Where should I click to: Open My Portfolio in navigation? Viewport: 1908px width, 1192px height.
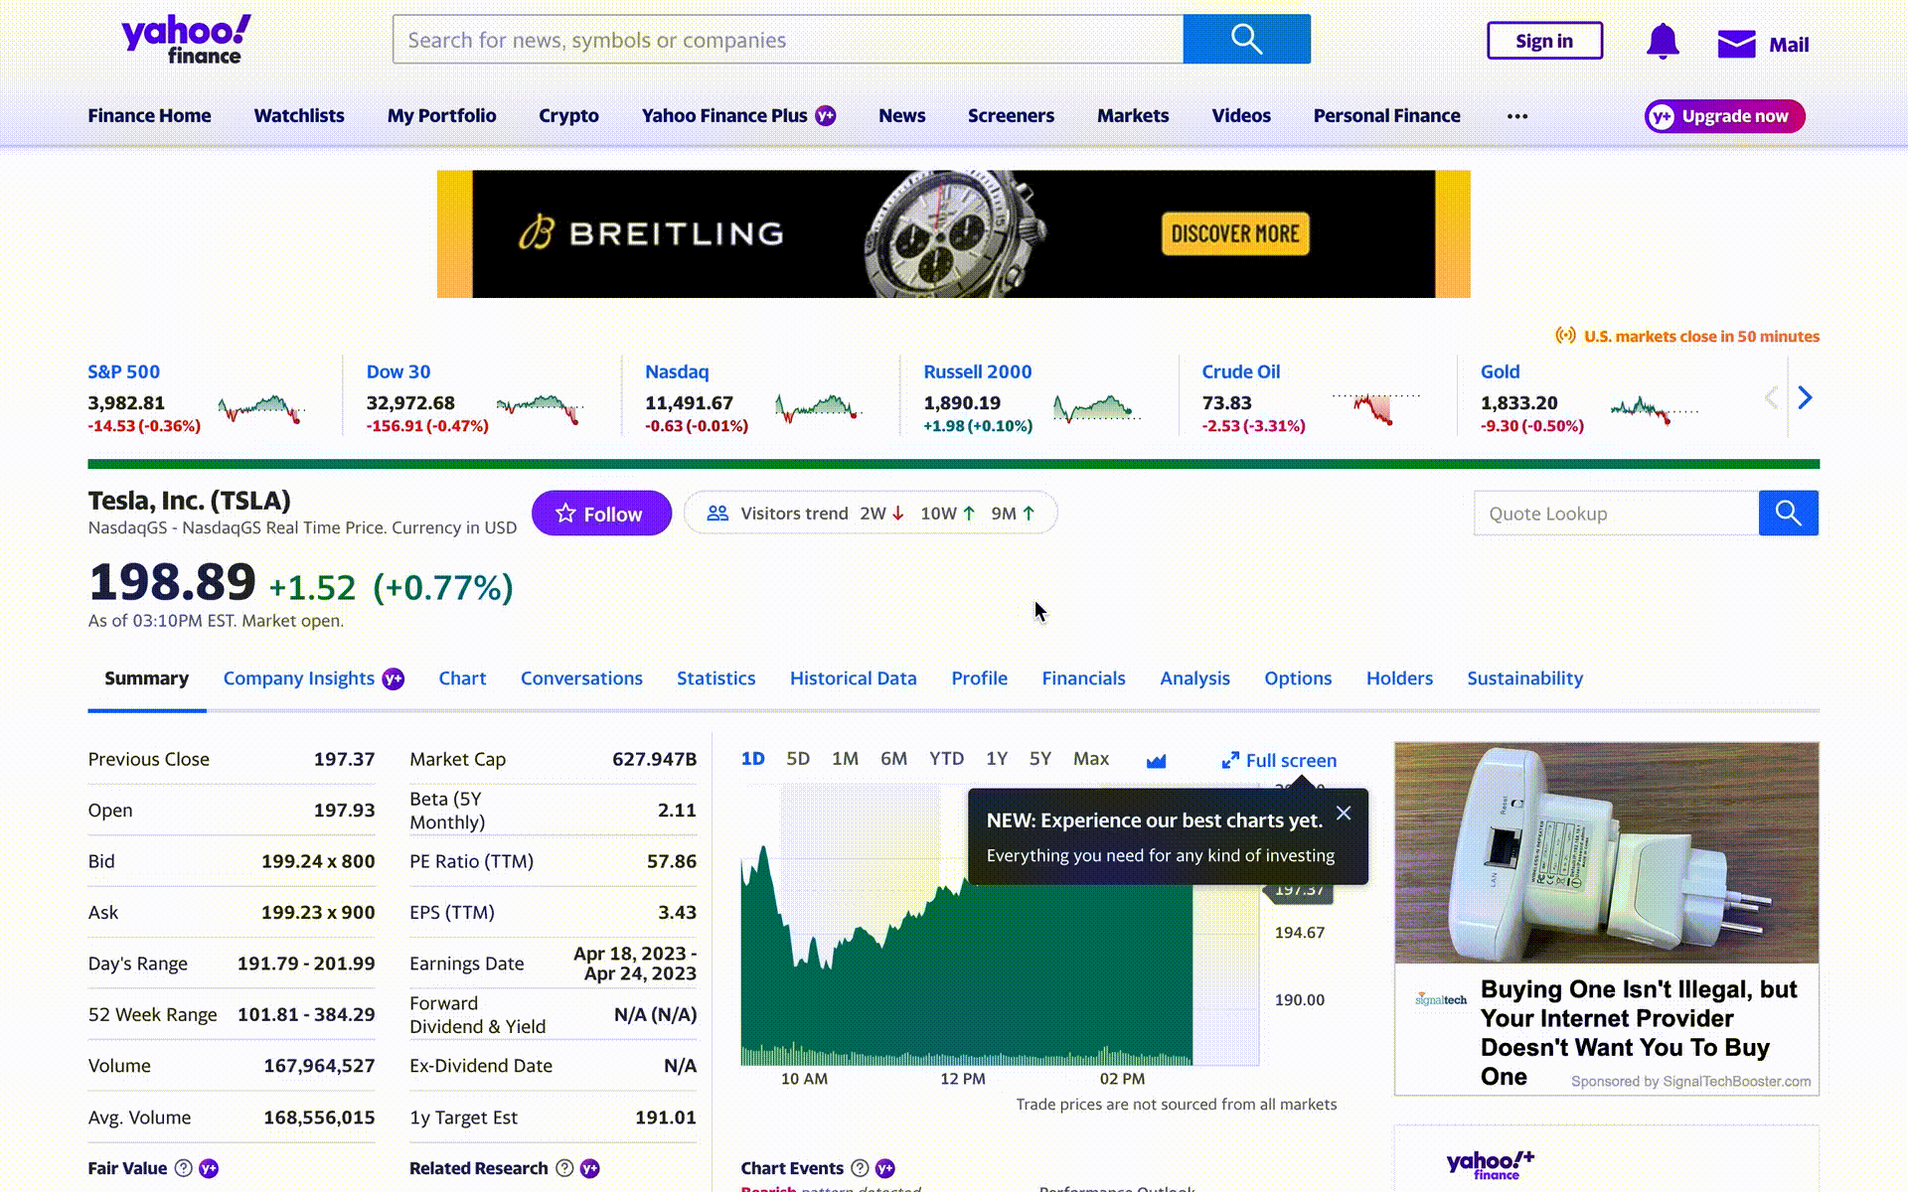click(x=441, y=116)
